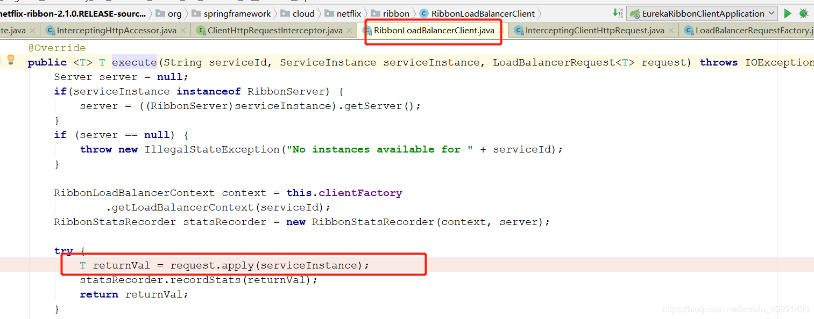Click 'LoadBalancerRequest<T>' parameter type
This screenshot has height=319, width=814.
pos(564,62)
